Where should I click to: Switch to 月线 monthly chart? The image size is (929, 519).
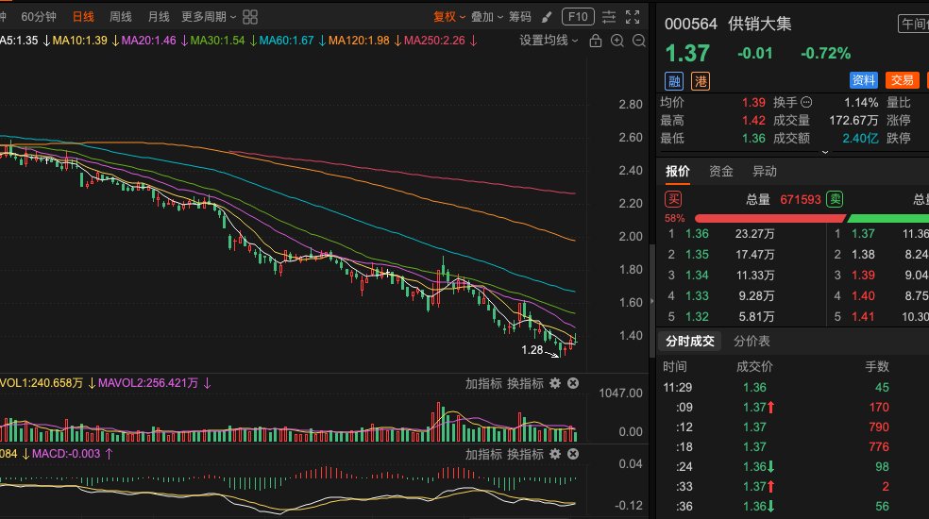[x=159, y=17]
